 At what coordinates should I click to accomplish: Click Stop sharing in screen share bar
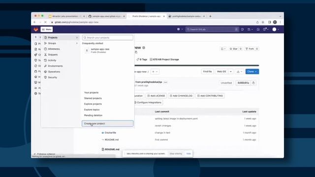[x=176, y=153]
